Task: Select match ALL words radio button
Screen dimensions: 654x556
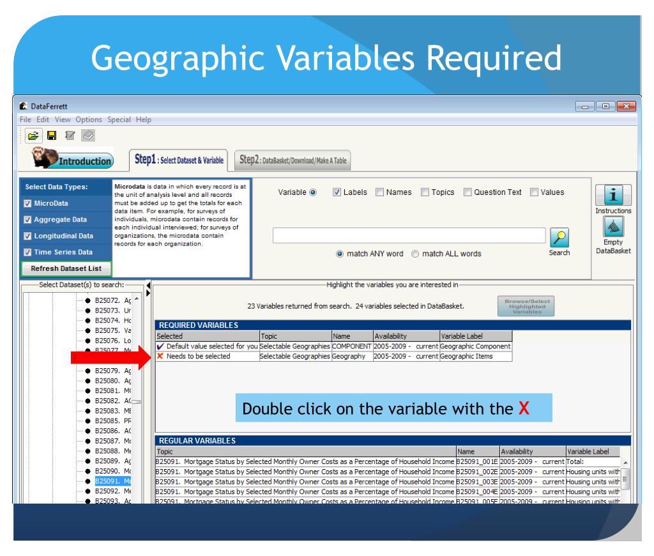Action: [x=415, y=254]
